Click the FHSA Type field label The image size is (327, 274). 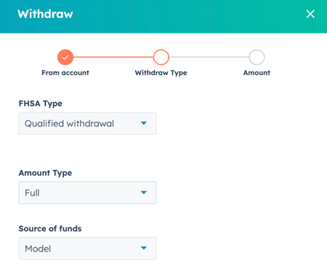click(x=41, y=104)
